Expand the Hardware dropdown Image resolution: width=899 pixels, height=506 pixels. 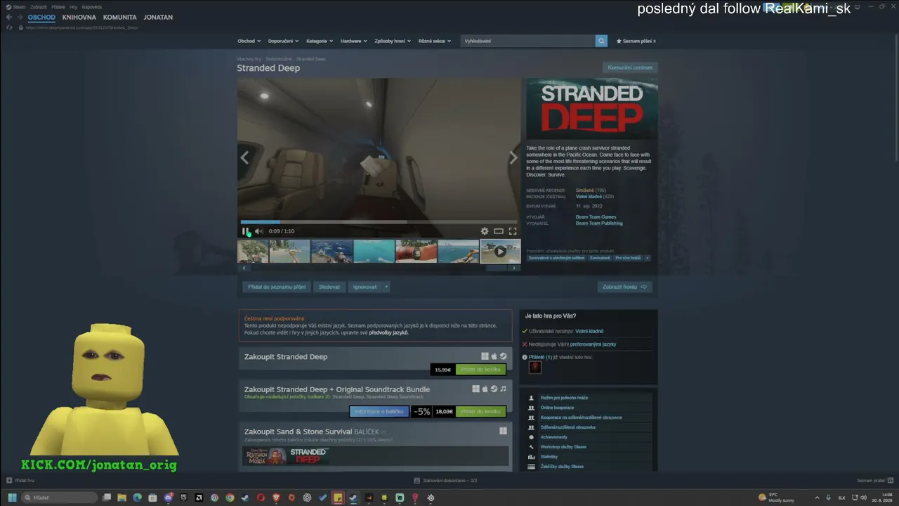(353, 41)
